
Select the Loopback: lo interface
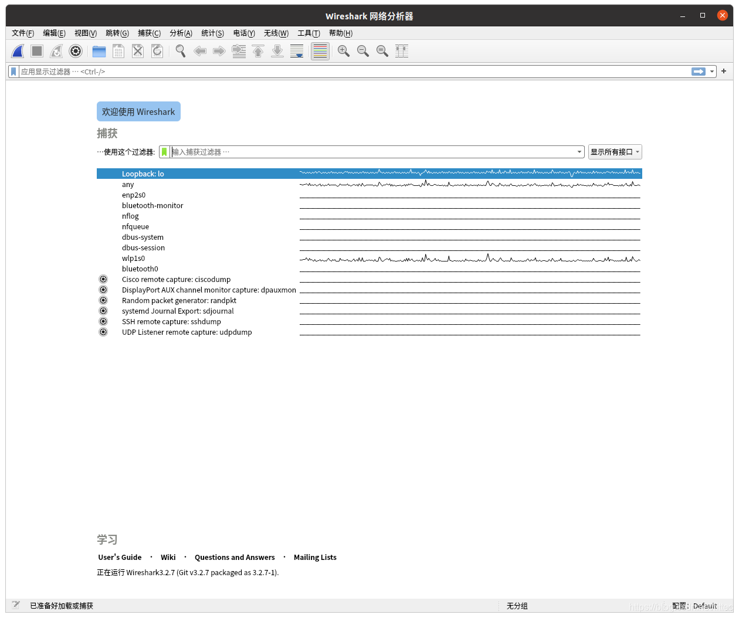tap(369, 174)
